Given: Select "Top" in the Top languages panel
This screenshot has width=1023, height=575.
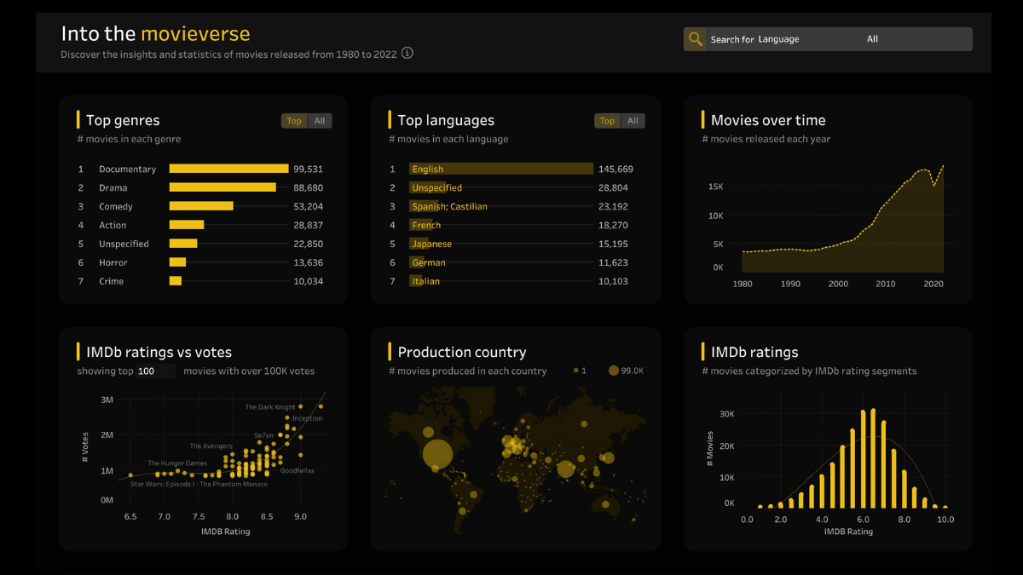Looking at the screenshot, I should (x=607, y=120).
